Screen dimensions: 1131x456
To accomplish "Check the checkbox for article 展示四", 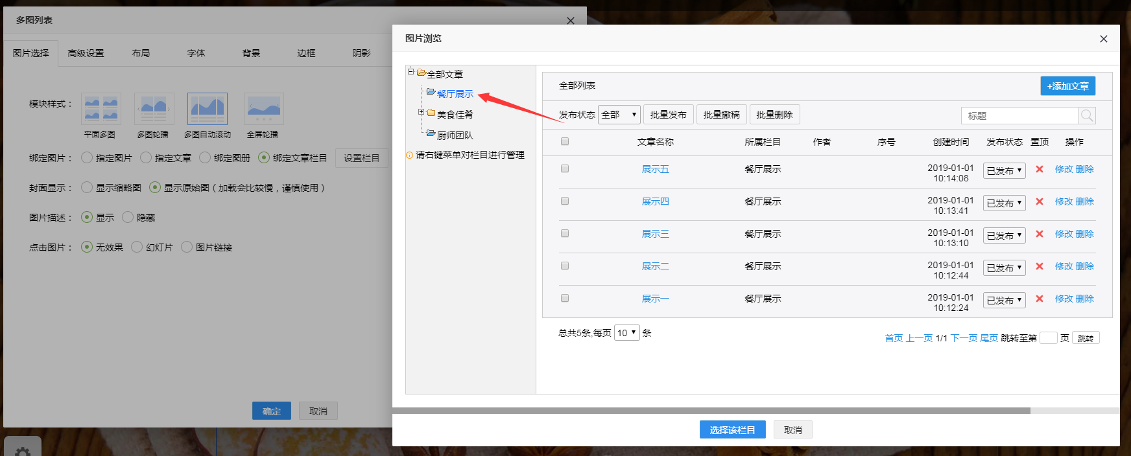I will (565, 201).
